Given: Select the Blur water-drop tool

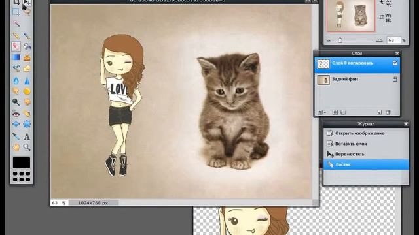Looking at the screenshot, I should pyautogui.click(x=16, y=80).
